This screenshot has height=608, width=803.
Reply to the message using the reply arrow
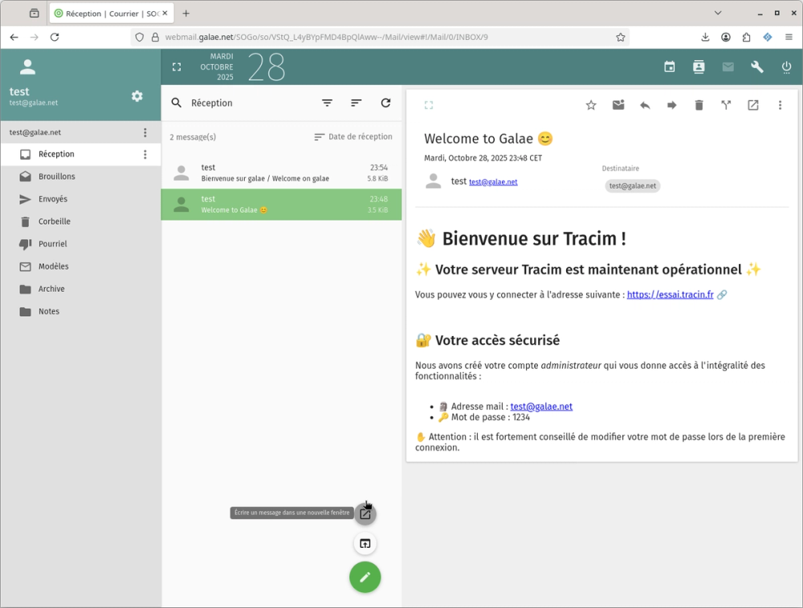click(x=645, y=104)
